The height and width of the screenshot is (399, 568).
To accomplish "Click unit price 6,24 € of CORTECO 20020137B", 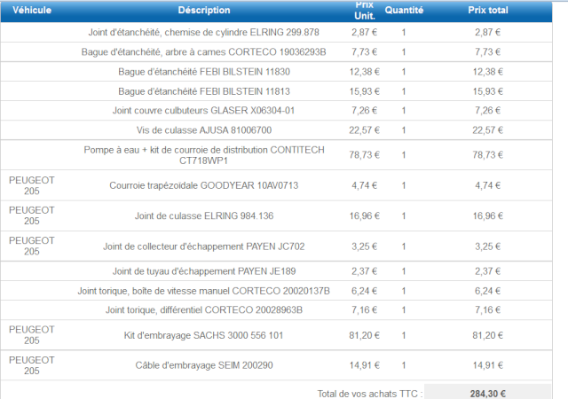I will [x=365, y=291].
